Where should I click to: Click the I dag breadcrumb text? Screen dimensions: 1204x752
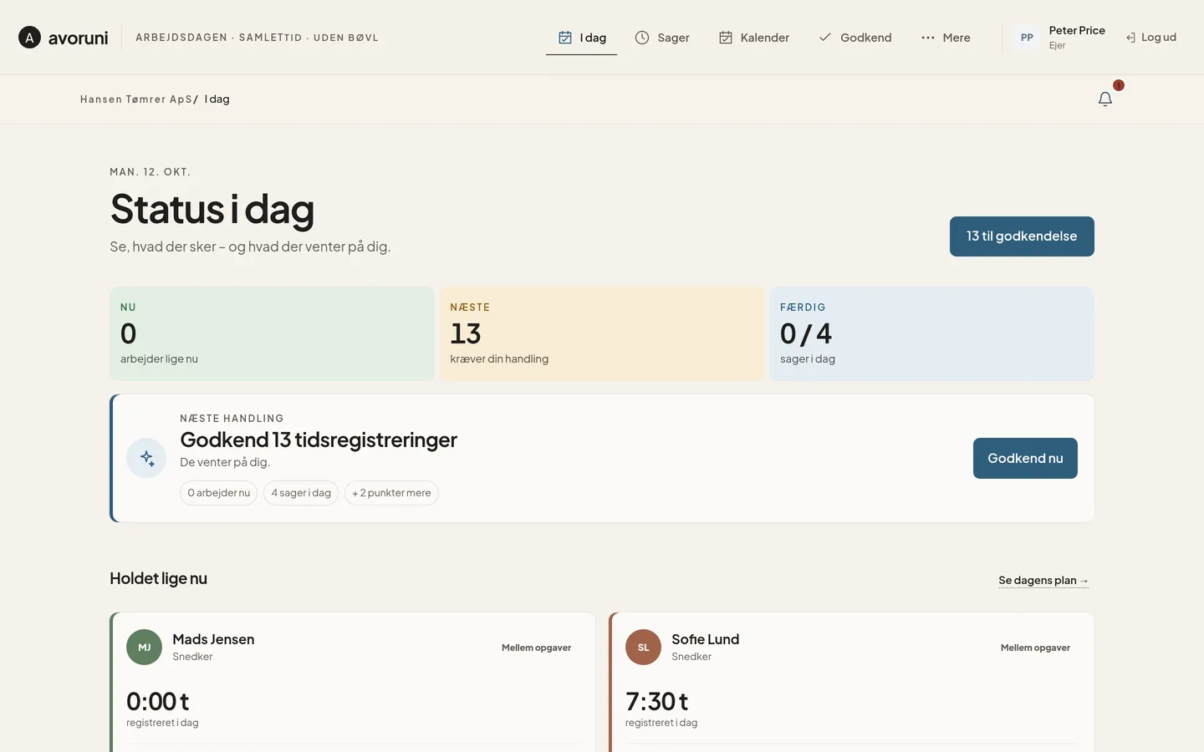217,99
